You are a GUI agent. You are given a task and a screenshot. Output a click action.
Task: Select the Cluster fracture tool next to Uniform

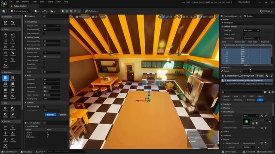click(12, 78)
